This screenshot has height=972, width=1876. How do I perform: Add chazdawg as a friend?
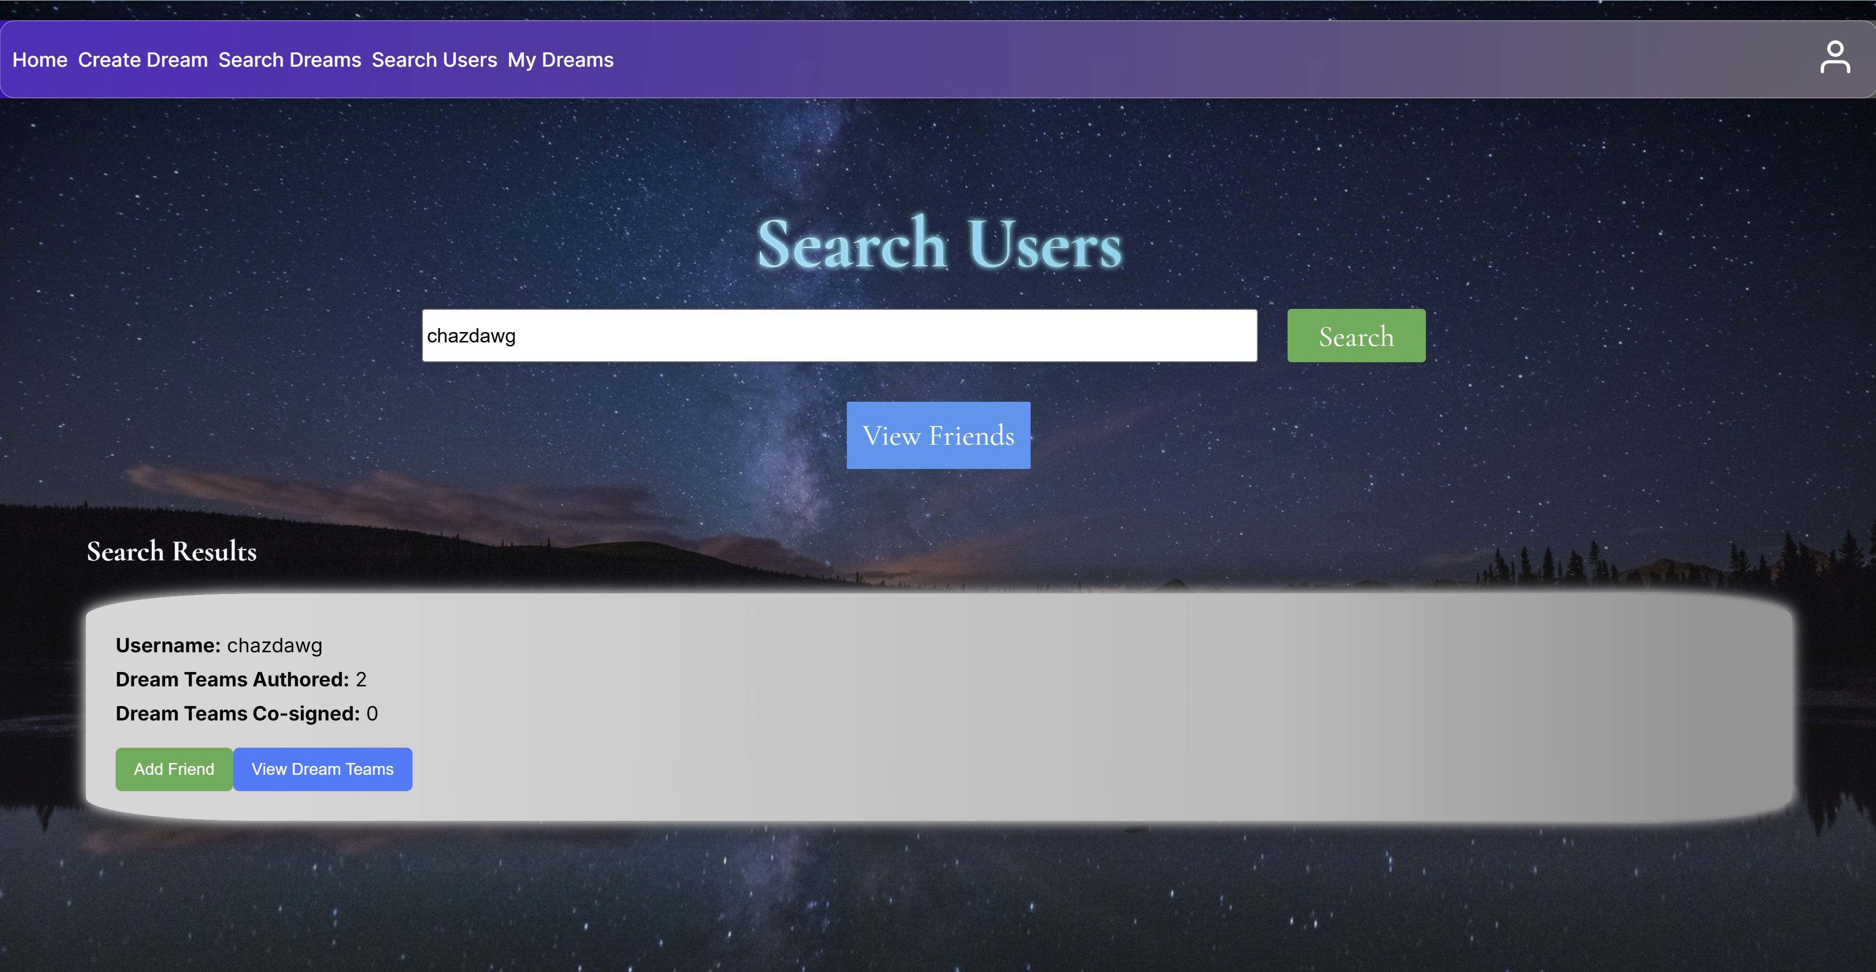[174, 769]
